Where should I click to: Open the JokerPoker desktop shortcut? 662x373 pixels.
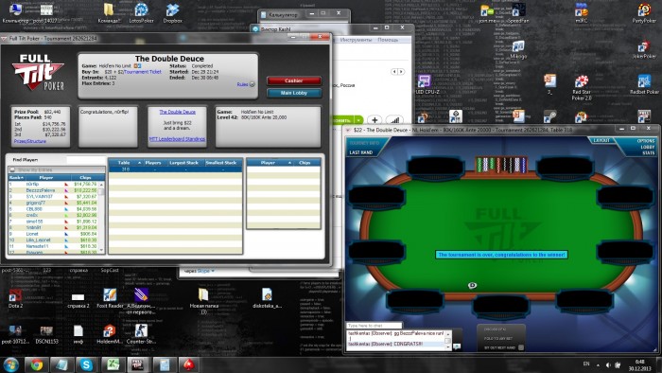point(644,49)
